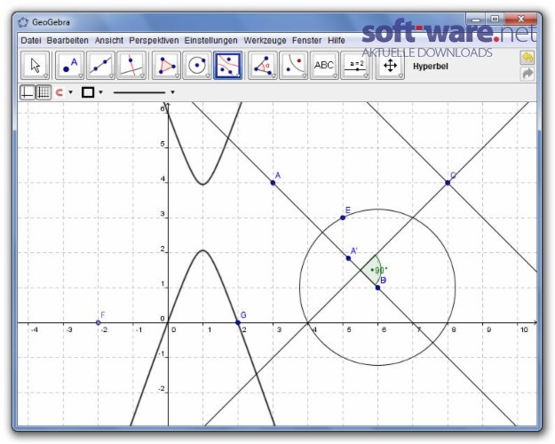The image size is (555, 444).
Task: Click point A on the graph
Action: click(x=273, y=183)
